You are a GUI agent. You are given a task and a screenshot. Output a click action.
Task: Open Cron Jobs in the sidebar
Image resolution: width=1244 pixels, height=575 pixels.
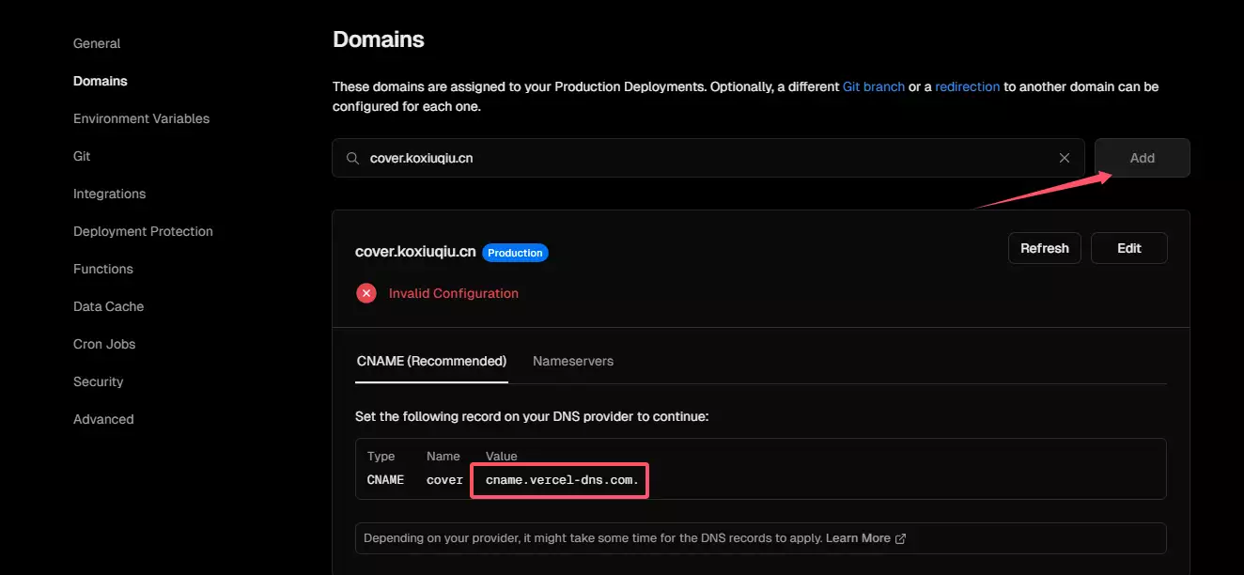pos(104,344)
